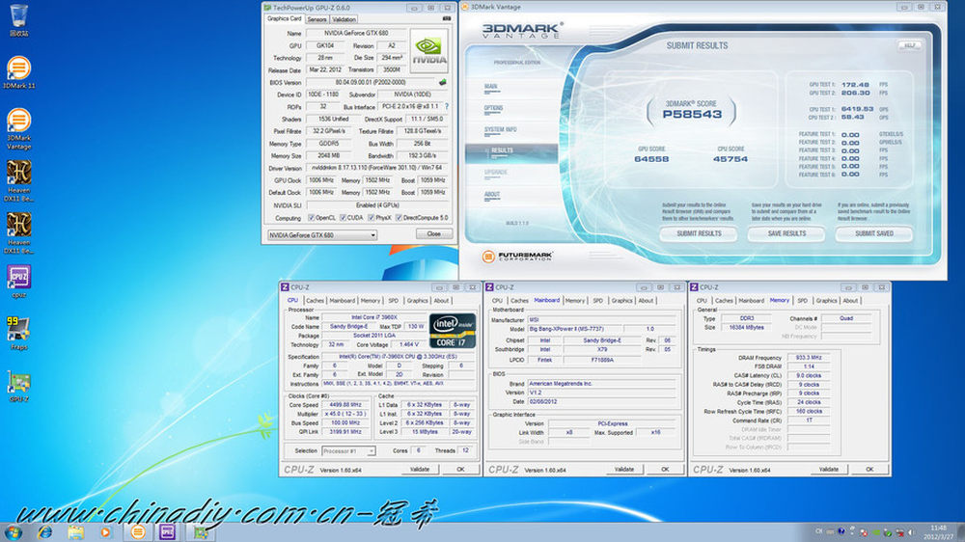Click the CPU-Z specification field i7-3960X
This screenshot has width=965, height=542.
coord(399,357)
